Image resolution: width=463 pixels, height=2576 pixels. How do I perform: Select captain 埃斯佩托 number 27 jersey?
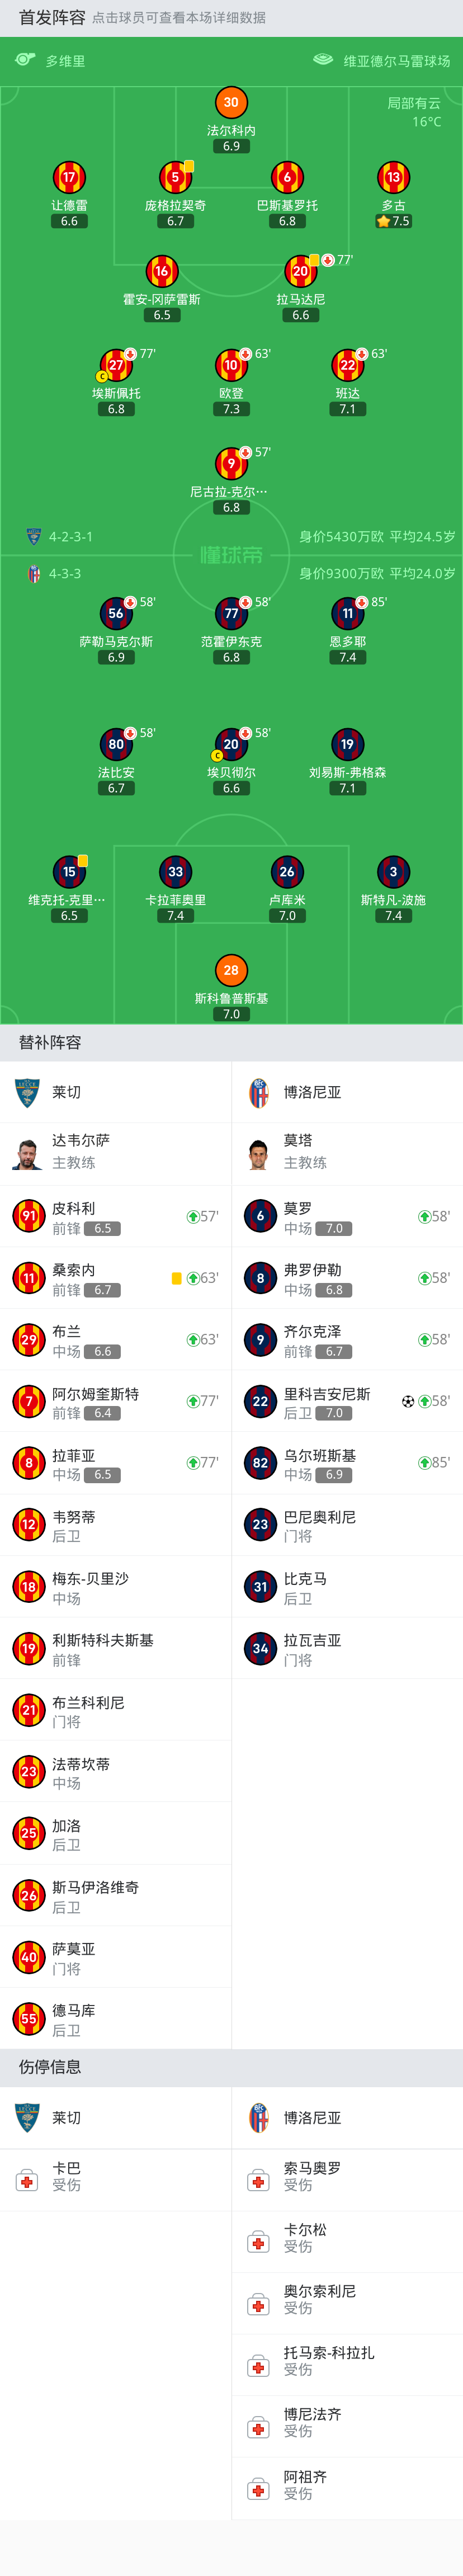[116, 366]
